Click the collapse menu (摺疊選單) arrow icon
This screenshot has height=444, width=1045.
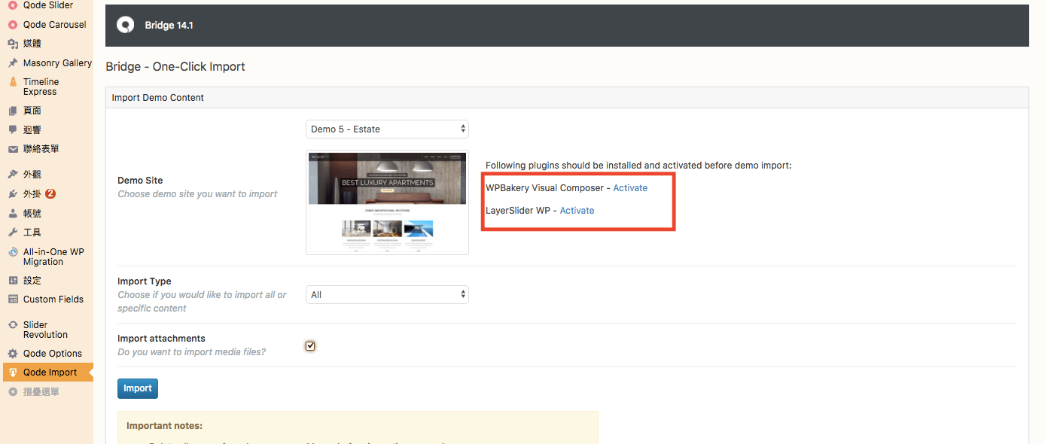[13, 392]
